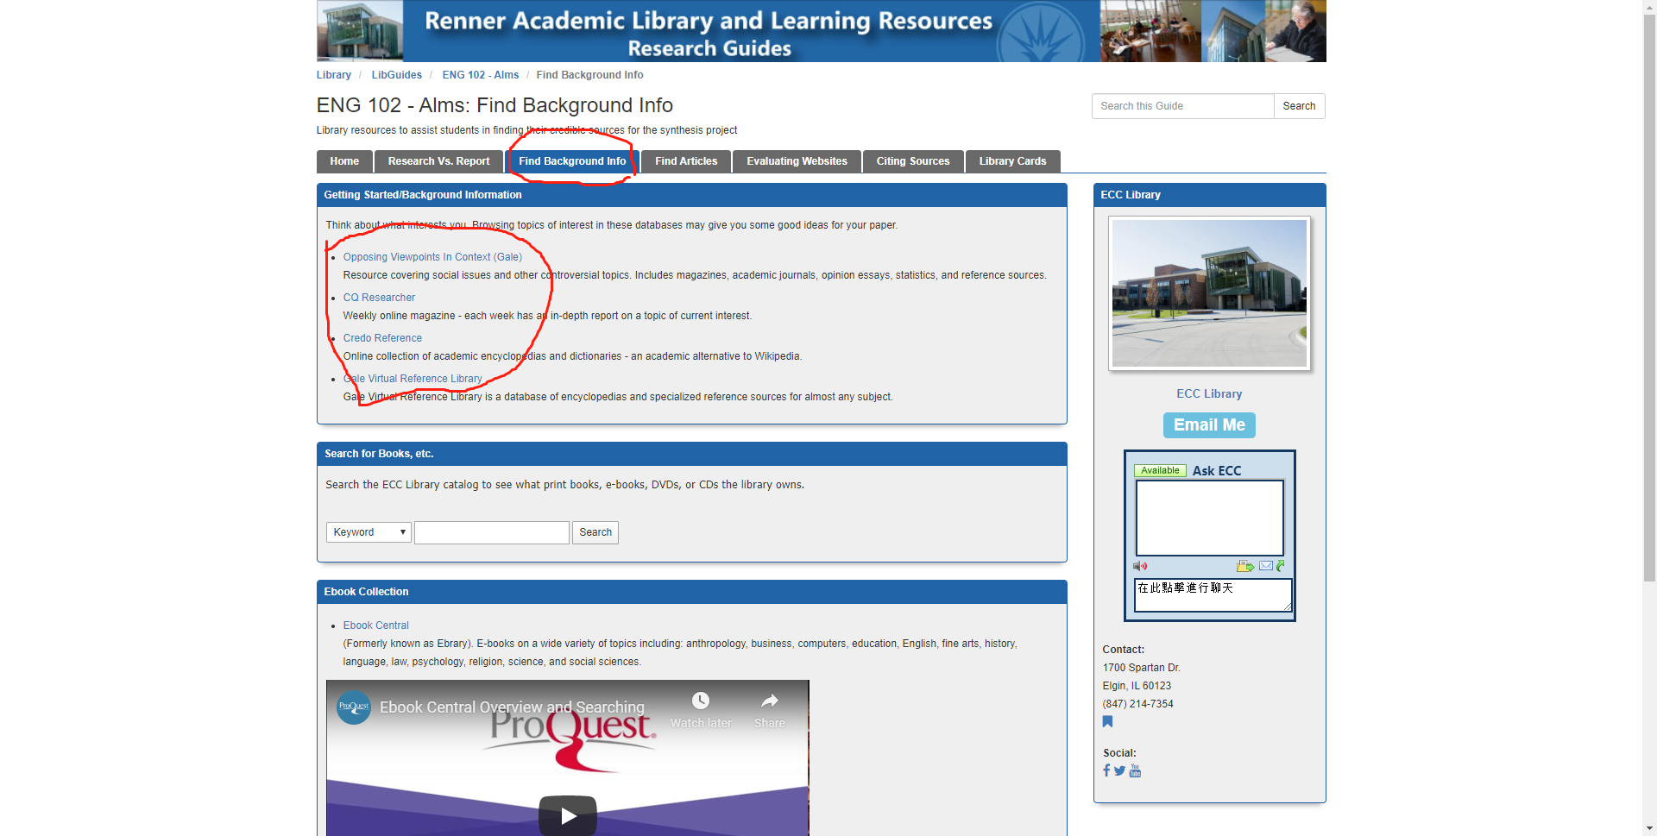Click the ProQuest channel avatar on the video
This screenshot has height=836, width=1657.
[x=354, y=707]
